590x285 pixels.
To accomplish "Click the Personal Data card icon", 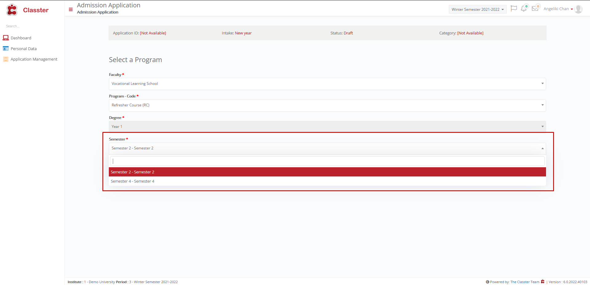I will 6,49.
